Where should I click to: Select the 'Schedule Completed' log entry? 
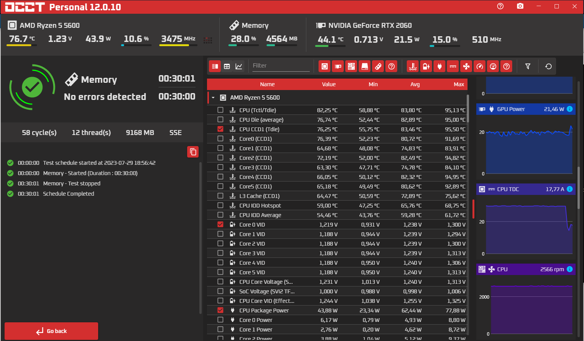(68, 194)
